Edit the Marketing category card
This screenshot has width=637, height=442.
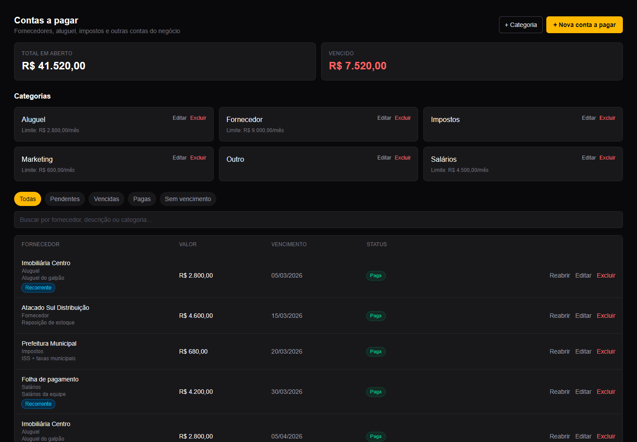coord(180,158)
